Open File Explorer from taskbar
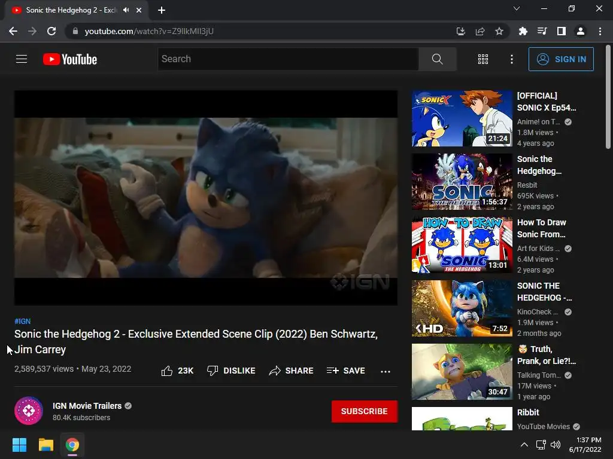613x459 pixels. click(45, 445)
